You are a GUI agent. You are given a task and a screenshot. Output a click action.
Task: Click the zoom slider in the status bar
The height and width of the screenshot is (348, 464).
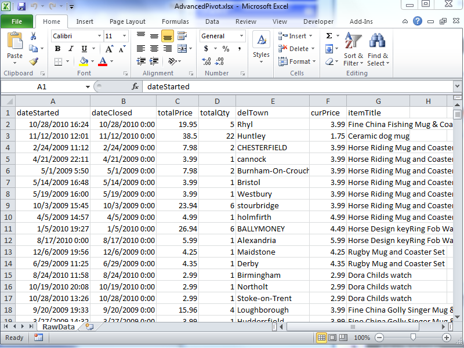(413, 338)
